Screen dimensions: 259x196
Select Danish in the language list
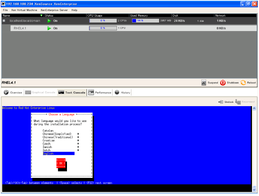click(47, 147)
